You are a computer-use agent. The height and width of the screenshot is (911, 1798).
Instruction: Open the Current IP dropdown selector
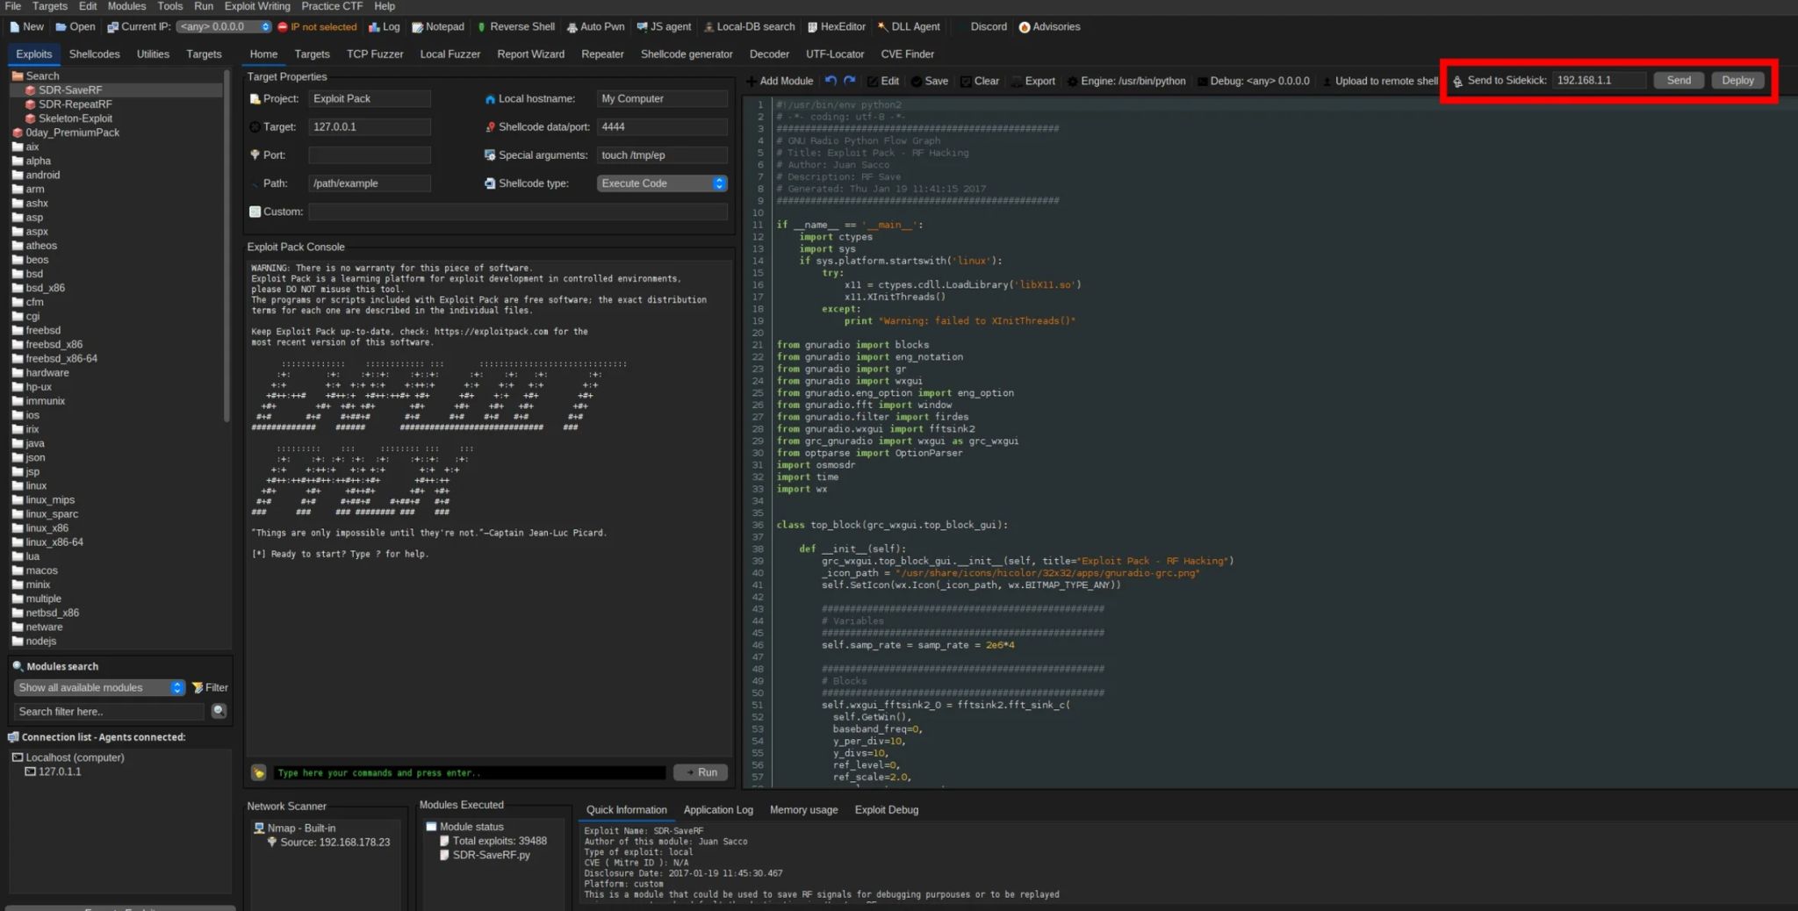224,27
